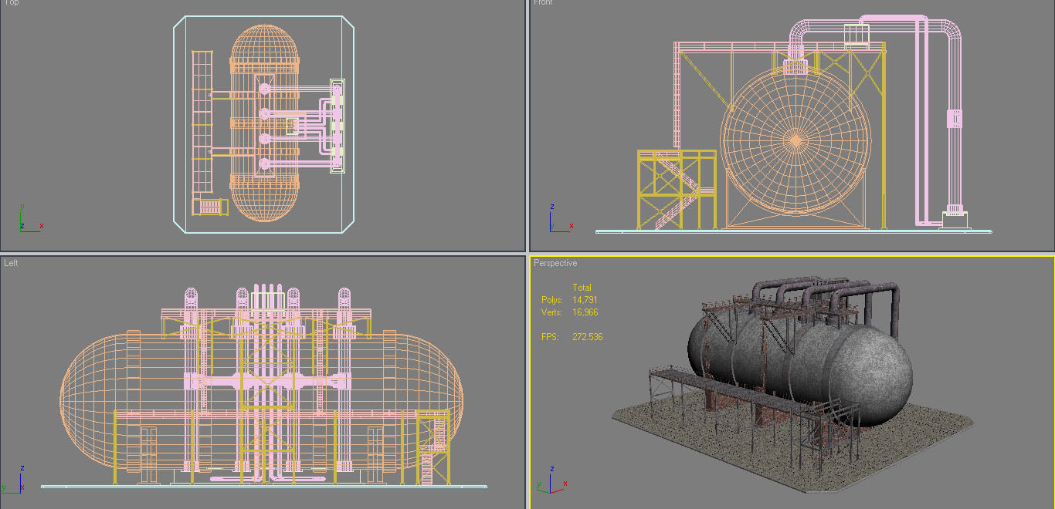Select the Front viewport label
The width and height of the screenshot is (1055, 509).
point(543,3)
